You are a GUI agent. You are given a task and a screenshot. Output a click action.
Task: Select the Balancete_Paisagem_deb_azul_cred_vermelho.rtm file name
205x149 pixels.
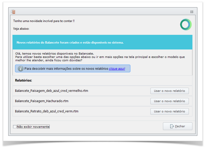[x=51, y=91]
